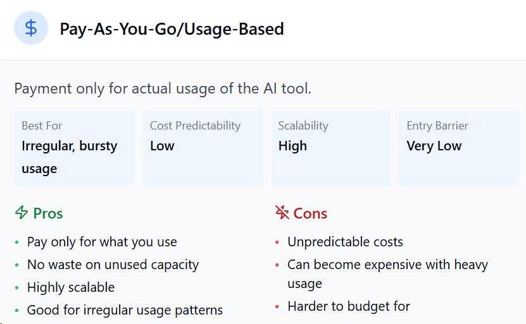Click the green Pros lightning bolt icon
This screenshot has height=324, width=526.
tap(22, 213)
